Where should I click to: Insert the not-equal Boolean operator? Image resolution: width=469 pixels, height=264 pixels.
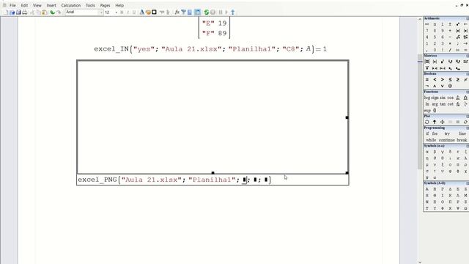click(465, 80)
